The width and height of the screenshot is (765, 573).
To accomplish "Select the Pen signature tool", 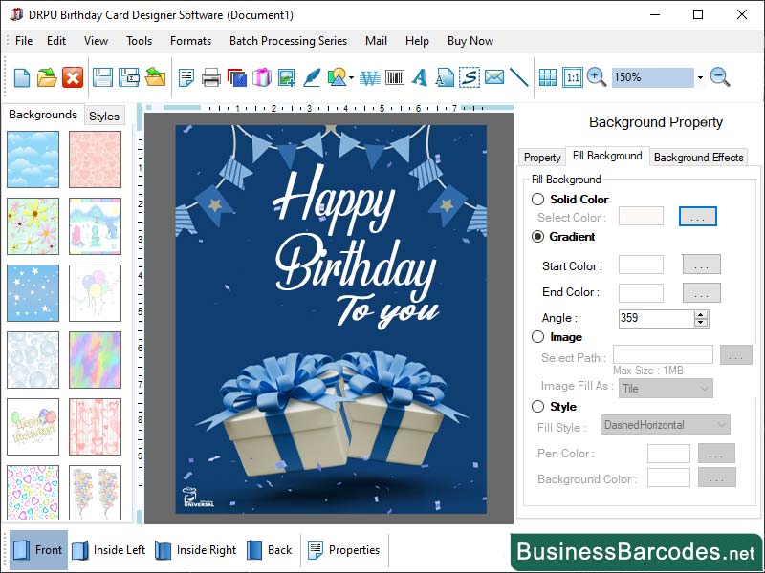I will click(x=313, y=77).
